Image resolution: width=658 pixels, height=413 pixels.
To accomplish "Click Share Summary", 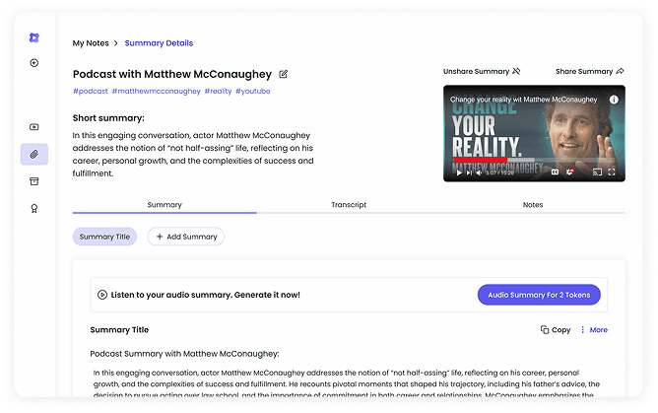I will pyautogui.click(x=590, y=71).
